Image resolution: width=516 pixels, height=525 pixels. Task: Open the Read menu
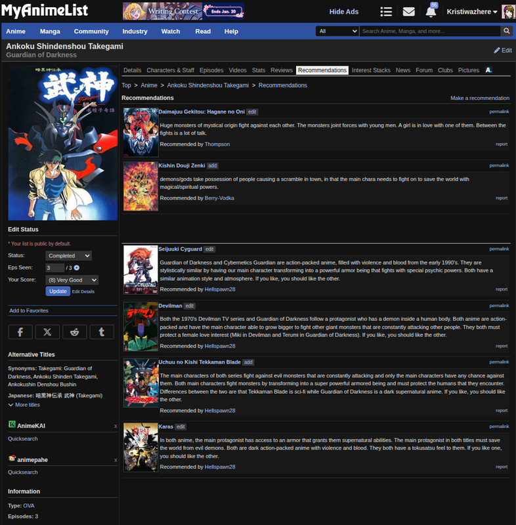tap(203, 31)
